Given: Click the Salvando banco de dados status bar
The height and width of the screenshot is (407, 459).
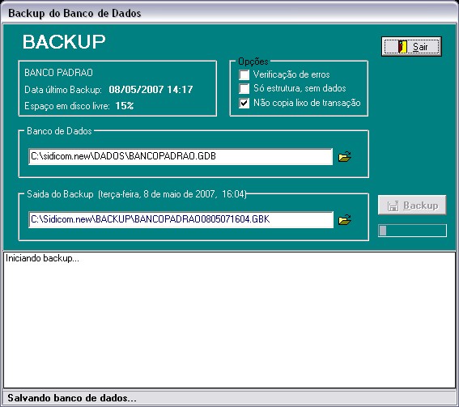Looking at the screenshot, I should coord(229,398).
